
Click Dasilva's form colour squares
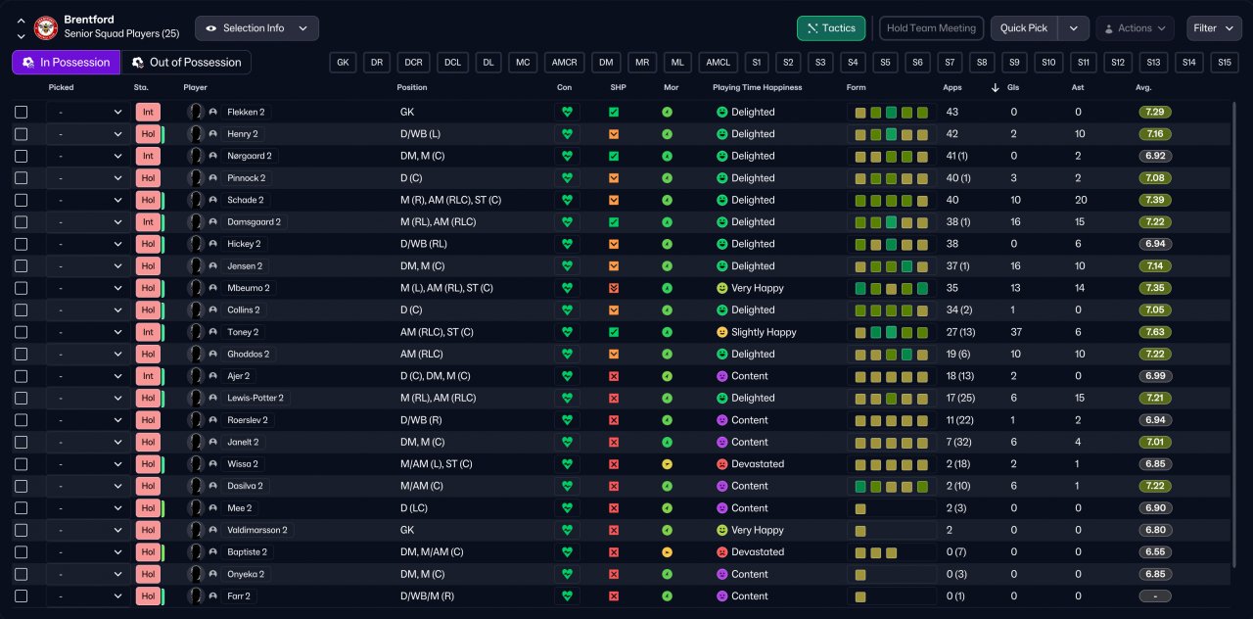(x=891, y=487)
